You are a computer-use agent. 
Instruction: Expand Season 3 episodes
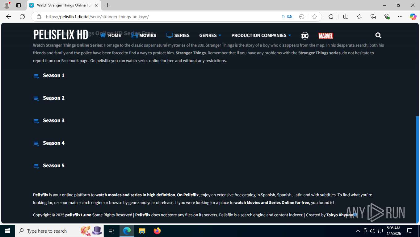coord(54,120)
